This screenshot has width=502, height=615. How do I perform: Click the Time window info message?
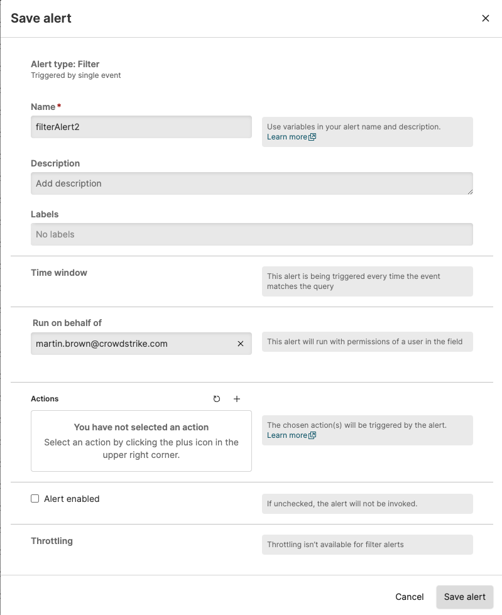tap(367, 281)
